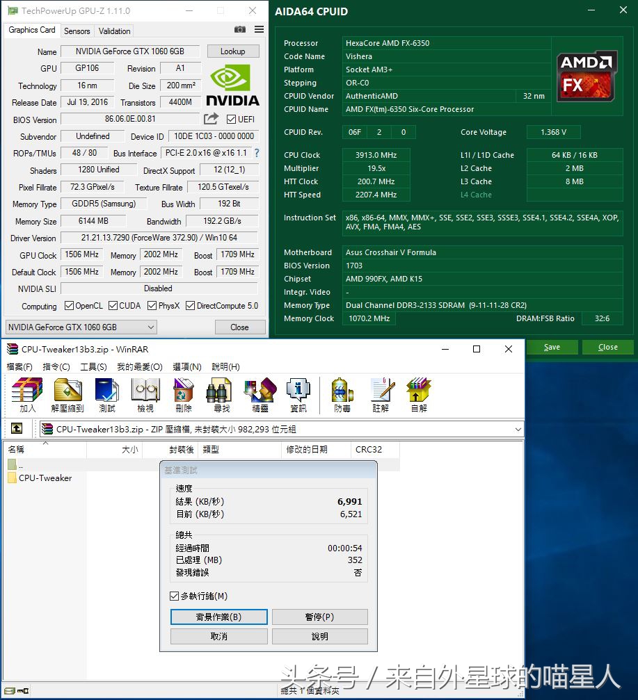Toggle the CUDA checkbox
The image size is (638, 700).
click(x=113, y=305)
